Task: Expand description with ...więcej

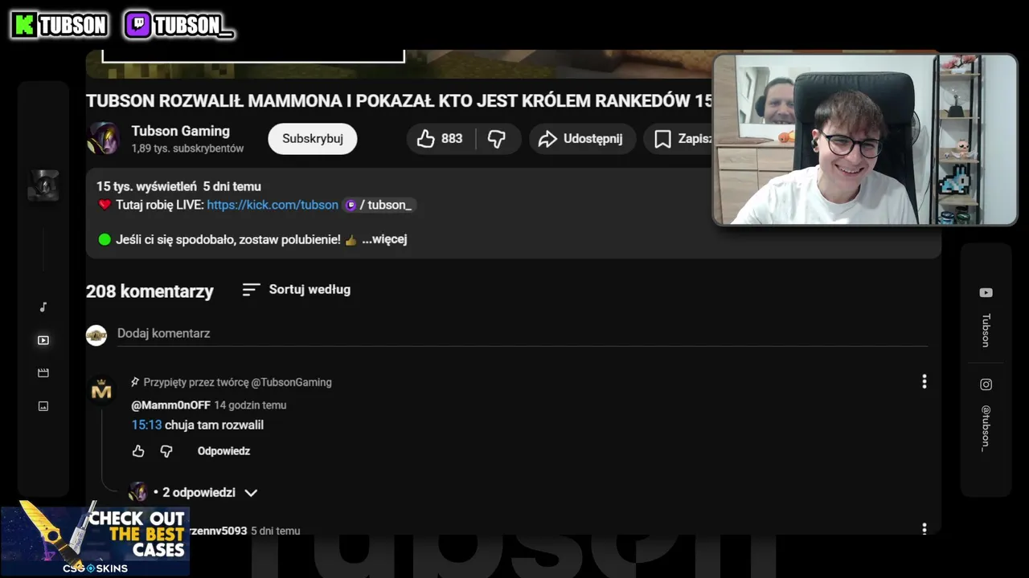Action: tap(384, 239)
